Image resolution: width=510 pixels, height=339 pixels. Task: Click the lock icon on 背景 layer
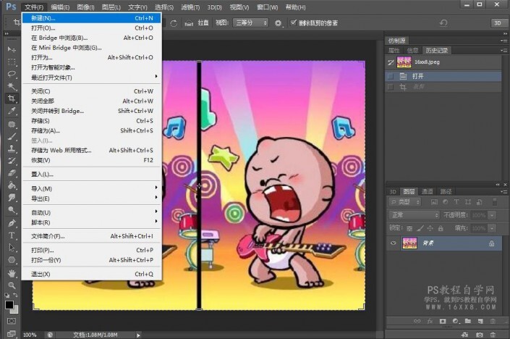click(491, 243)
